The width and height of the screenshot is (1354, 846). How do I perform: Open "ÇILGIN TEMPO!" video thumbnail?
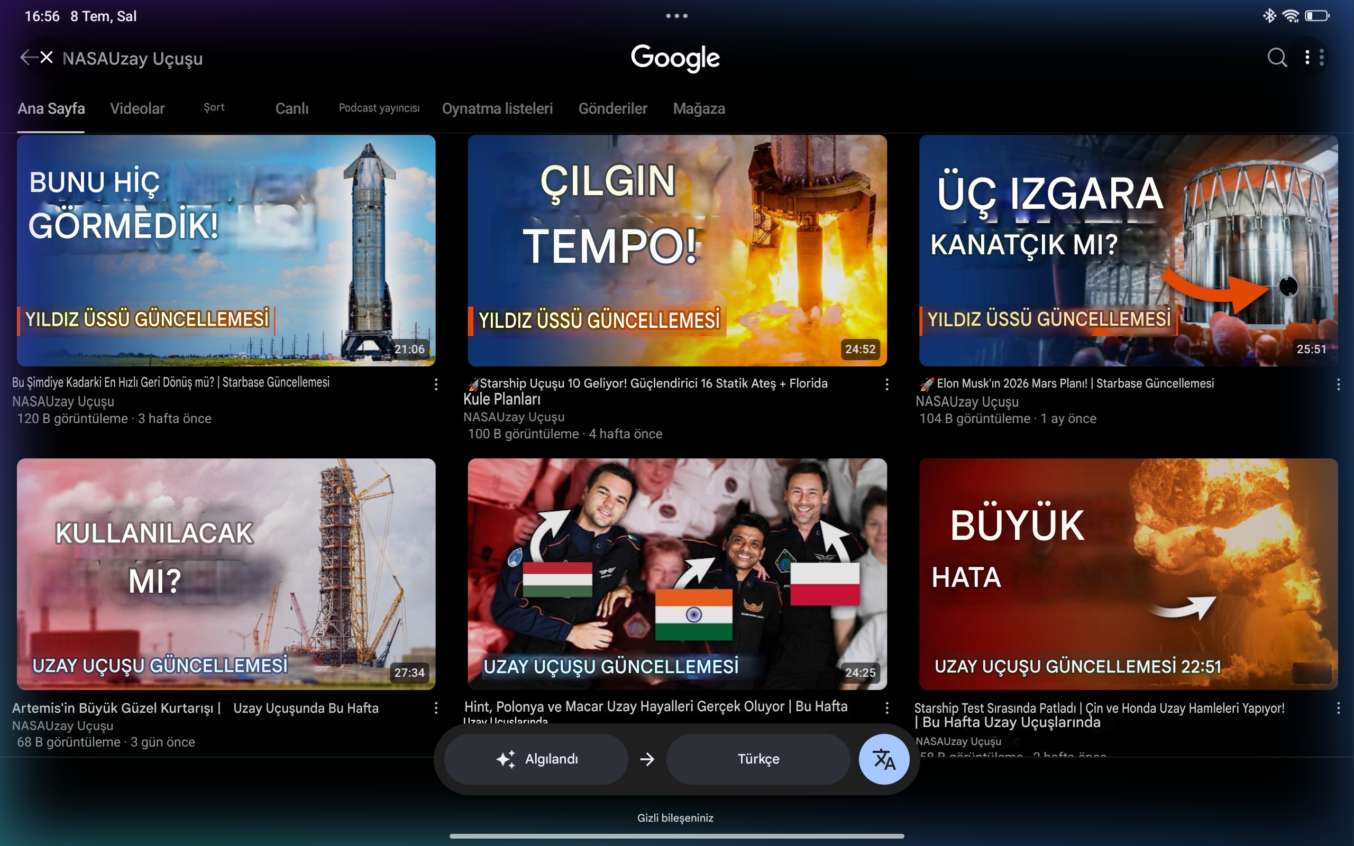677,251
